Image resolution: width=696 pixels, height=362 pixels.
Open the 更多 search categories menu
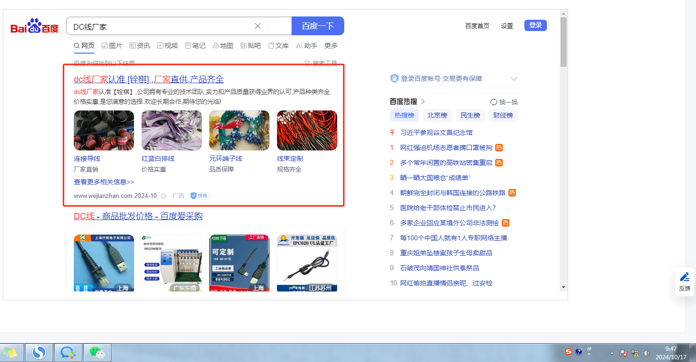coord(331,46)
